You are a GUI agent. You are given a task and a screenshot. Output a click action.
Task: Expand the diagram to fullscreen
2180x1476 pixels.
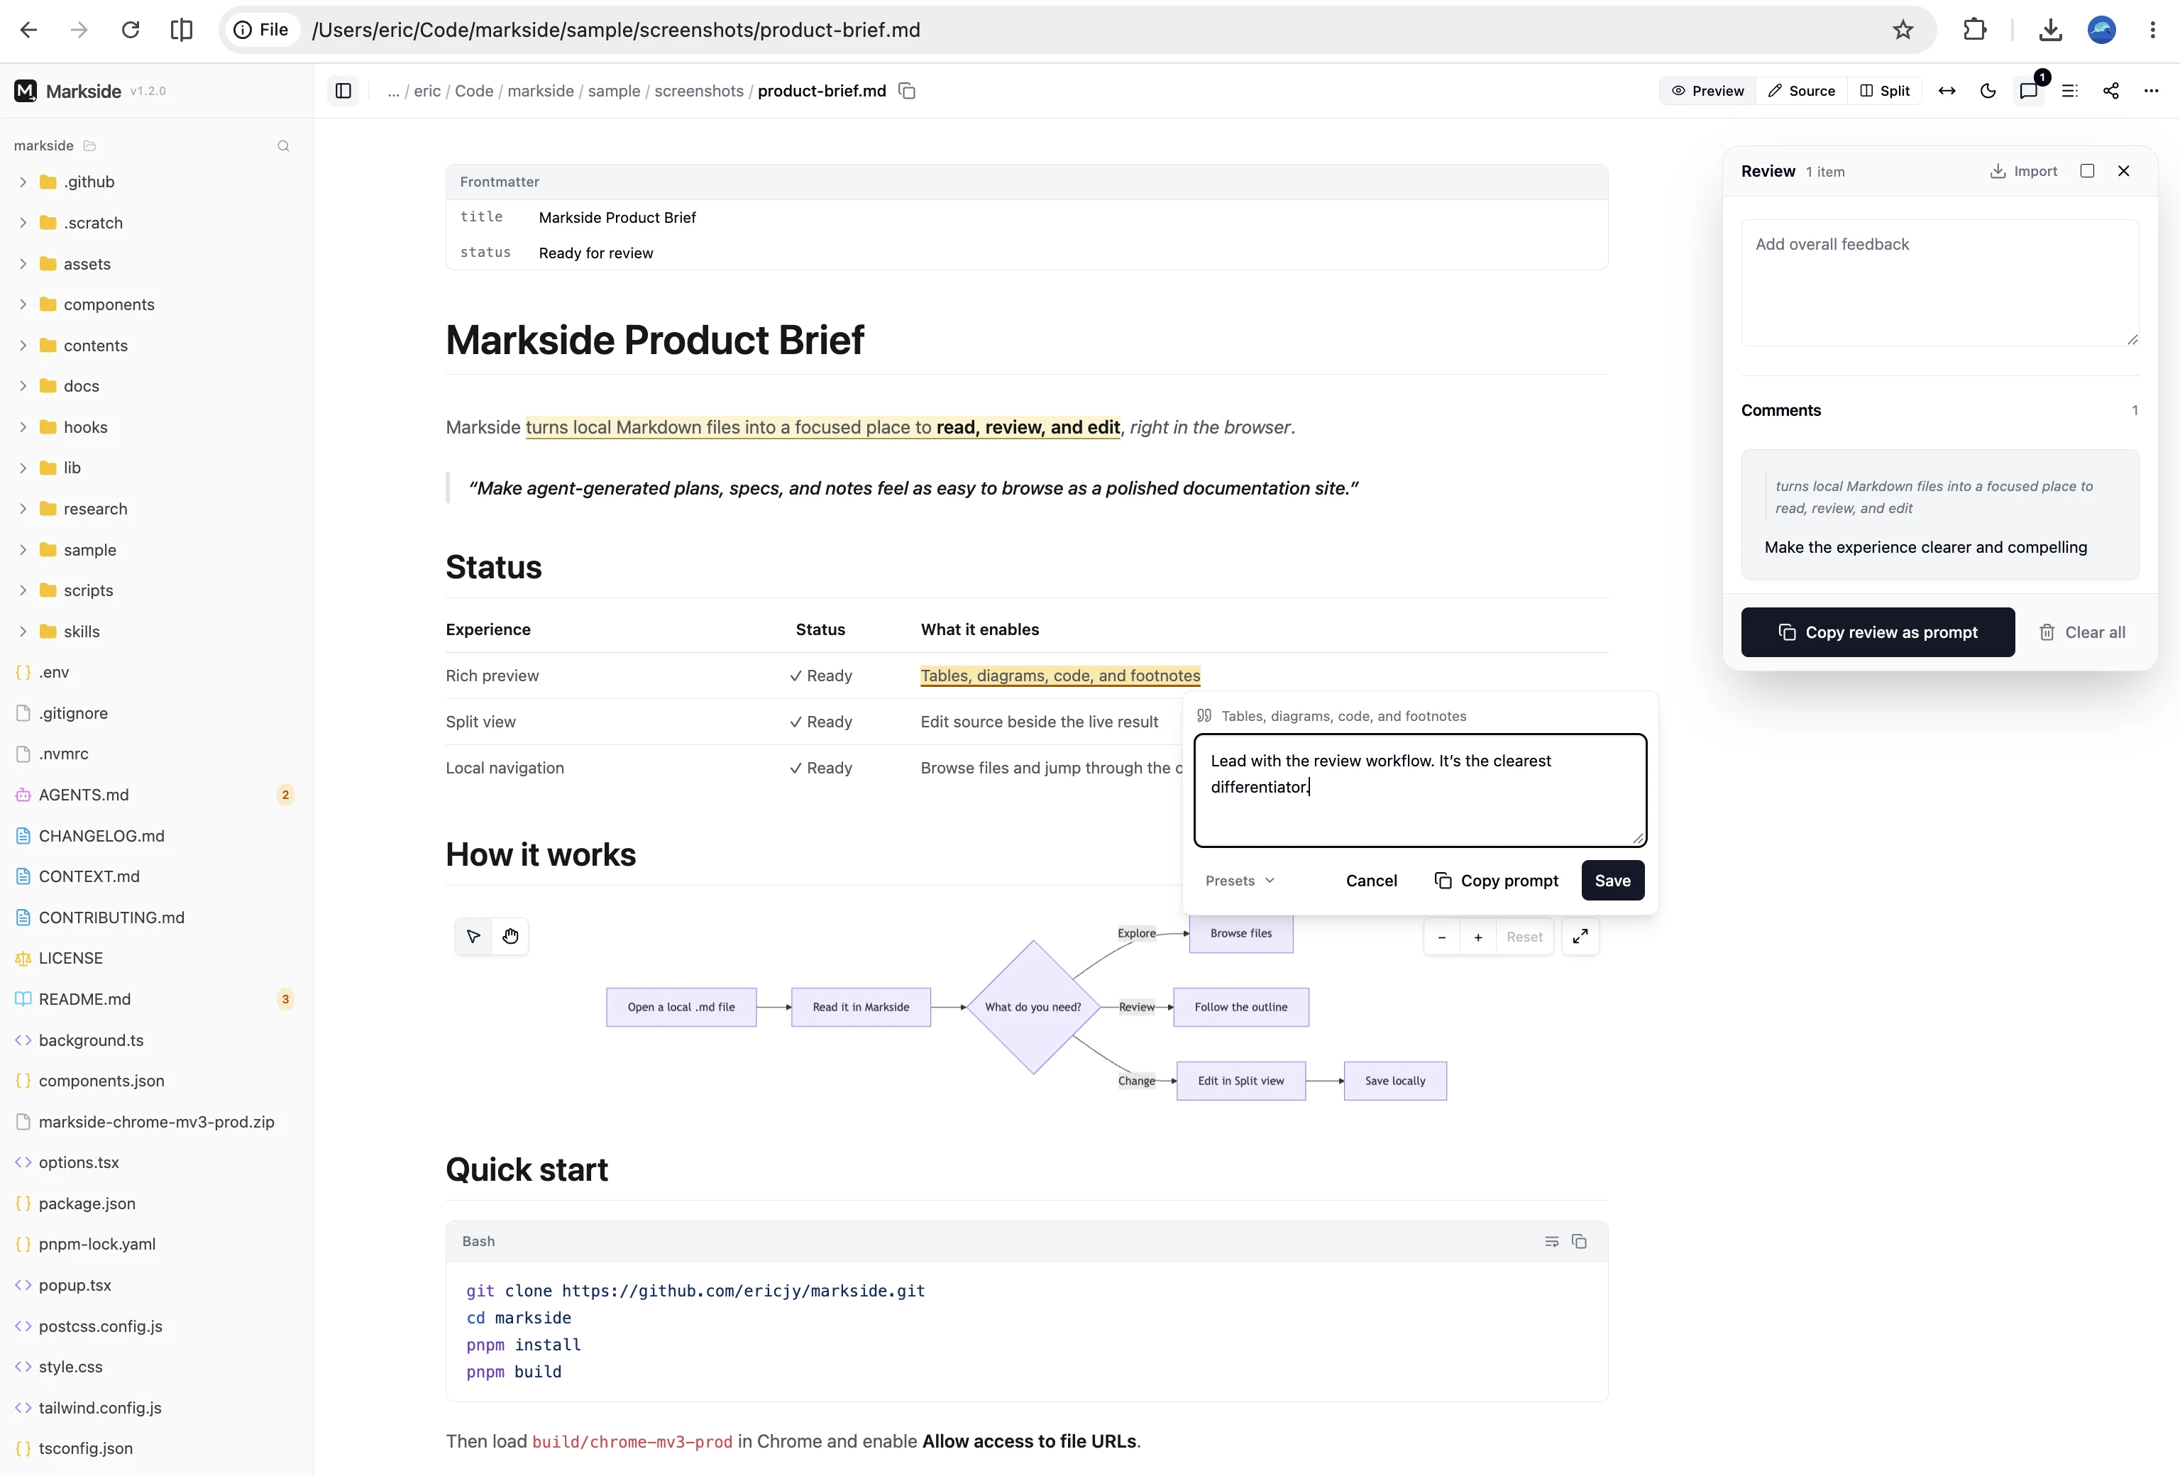[1580, 936]
